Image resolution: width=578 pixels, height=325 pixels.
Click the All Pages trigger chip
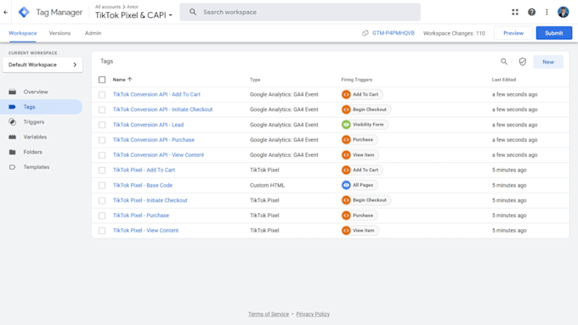coord(360,185)
